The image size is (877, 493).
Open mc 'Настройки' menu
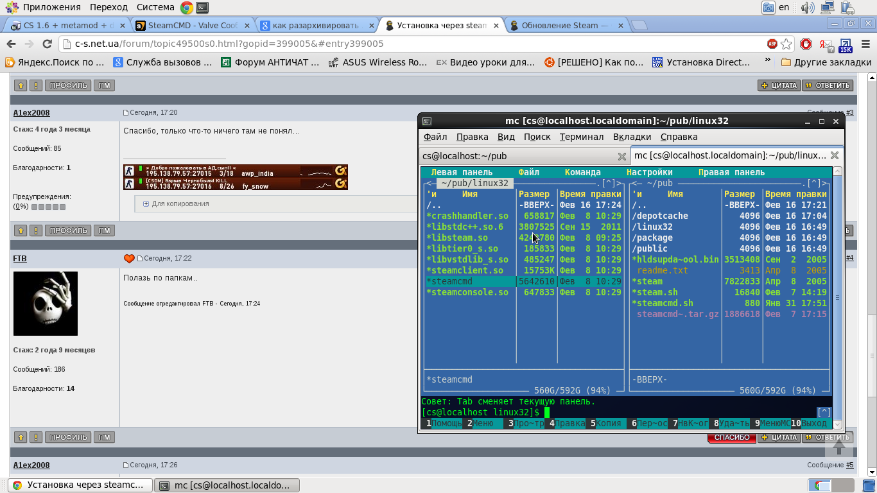[650, 172]
